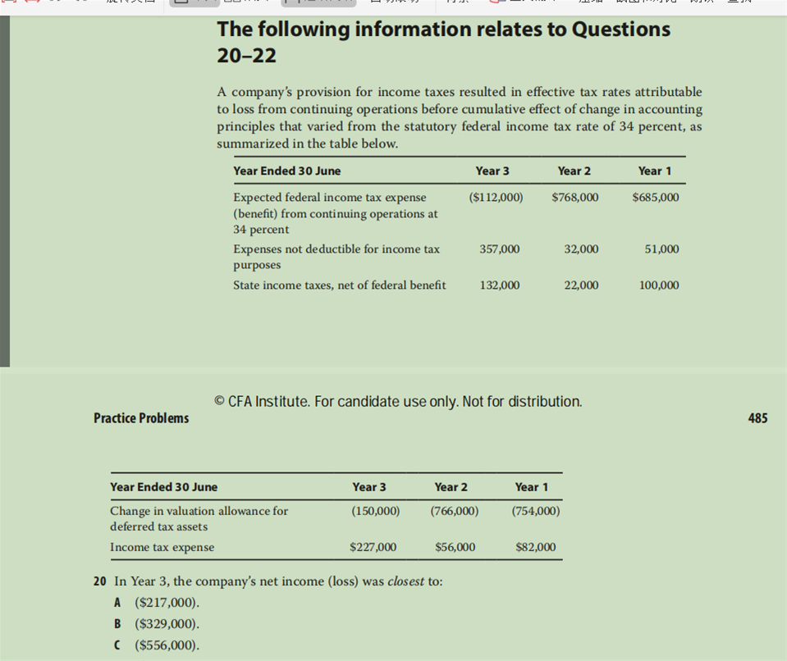Click the 32,000 value
This screenshot has height=661, width=787.
pos(581,248)
